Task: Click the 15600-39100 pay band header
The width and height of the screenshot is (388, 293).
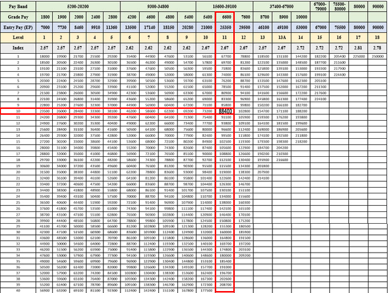Action: (x=225, y=5)
